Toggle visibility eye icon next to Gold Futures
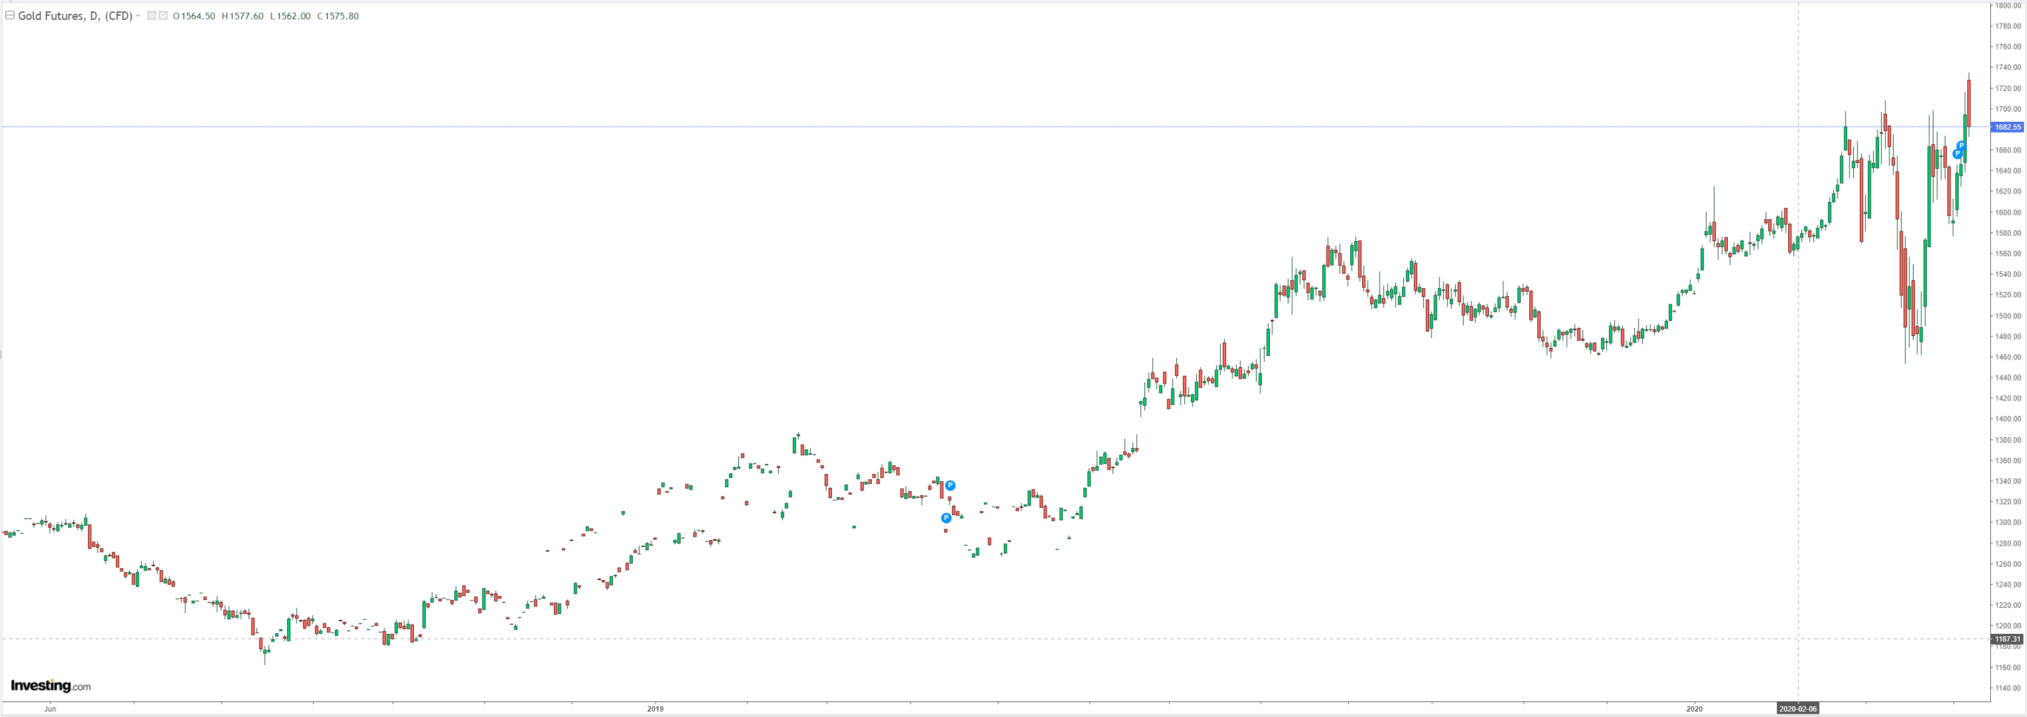This screenshot has width=2027, height=717. [x=152, y=15]
